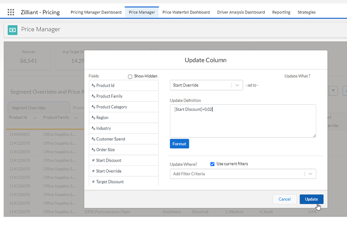
Task: Click the Update button
Action: tap(311, 199)
